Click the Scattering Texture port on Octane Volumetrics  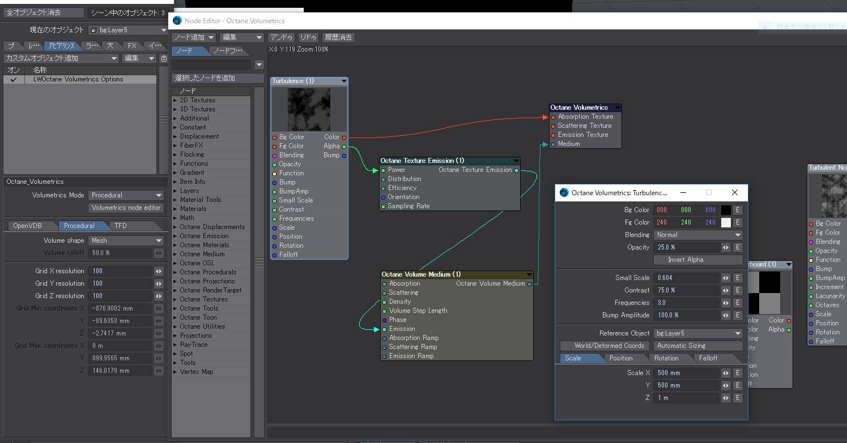pos(554,126)
